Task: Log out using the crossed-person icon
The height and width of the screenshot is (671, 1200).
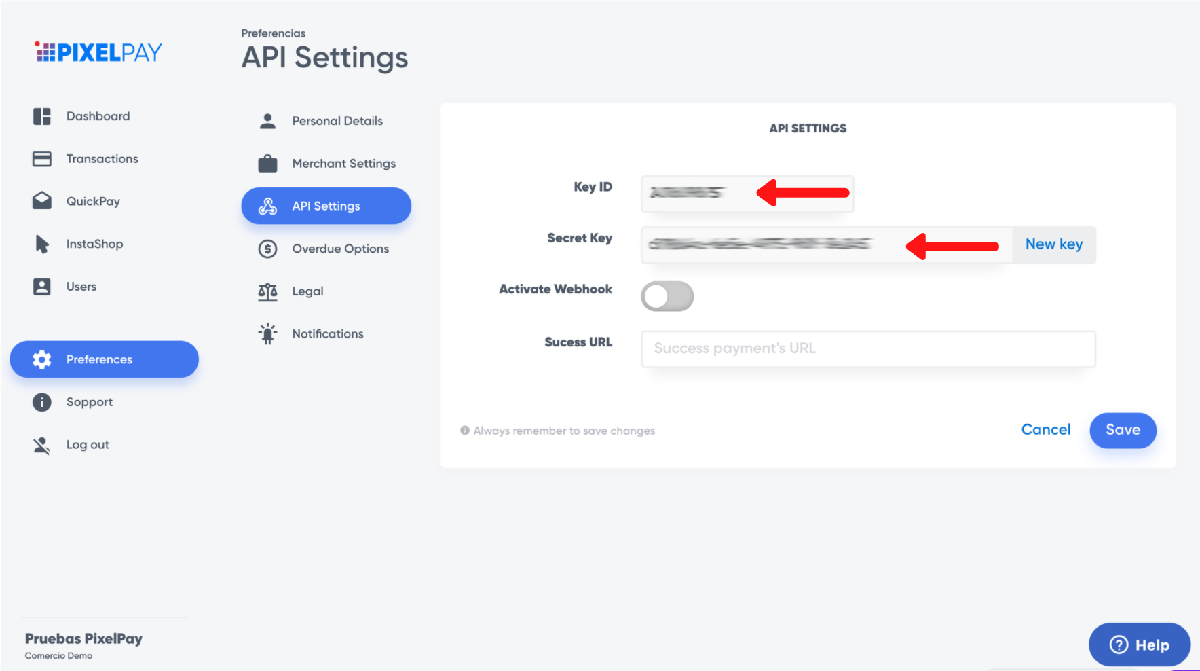Action: coord(41,445)
